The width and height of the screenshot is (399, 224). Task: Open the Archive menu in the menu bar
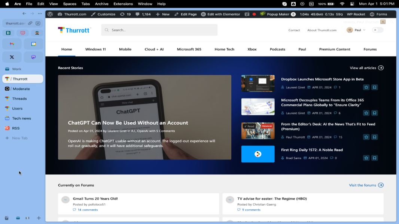(101, 4)
